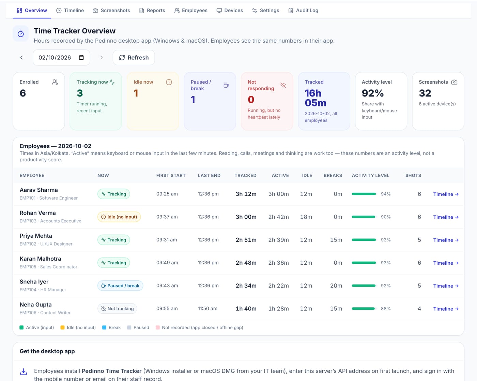Go to the next day arrow
This screenshot has width=477, height=381.
coord(101,58)
